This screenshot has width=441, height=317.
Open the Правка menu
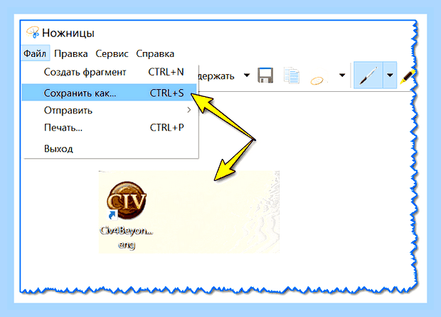pos(71,53)
